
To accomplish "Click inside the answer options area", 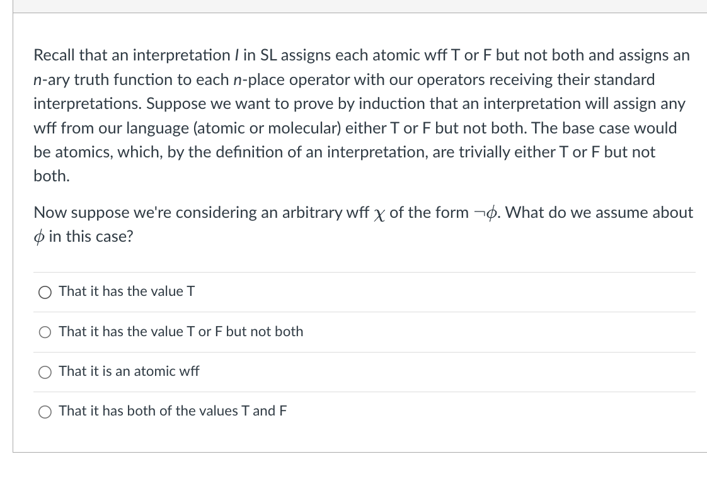I will point(364,351).
